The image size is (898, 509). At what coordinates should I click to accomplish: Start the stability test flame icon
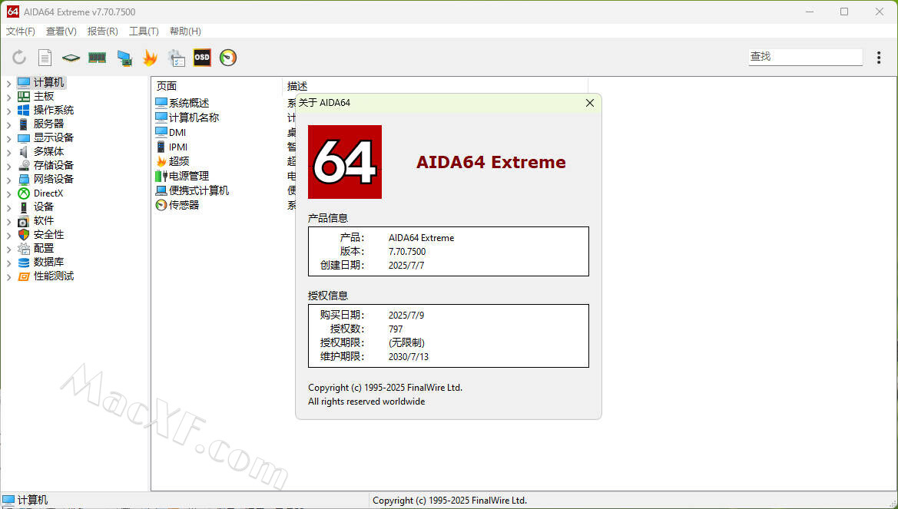[150, 58]
